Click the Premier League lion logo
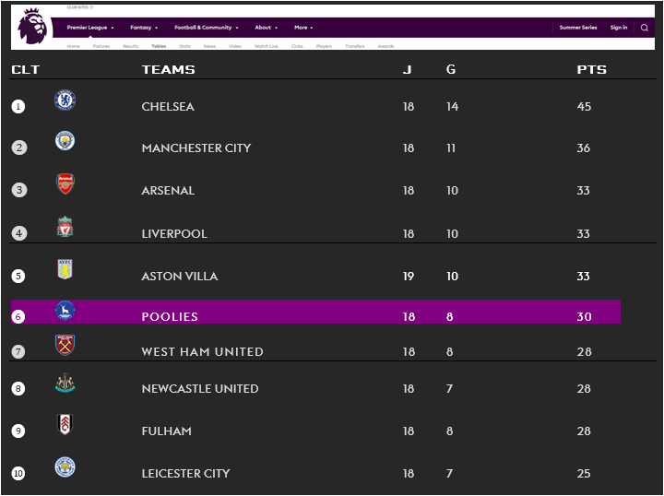 (32, 27)
